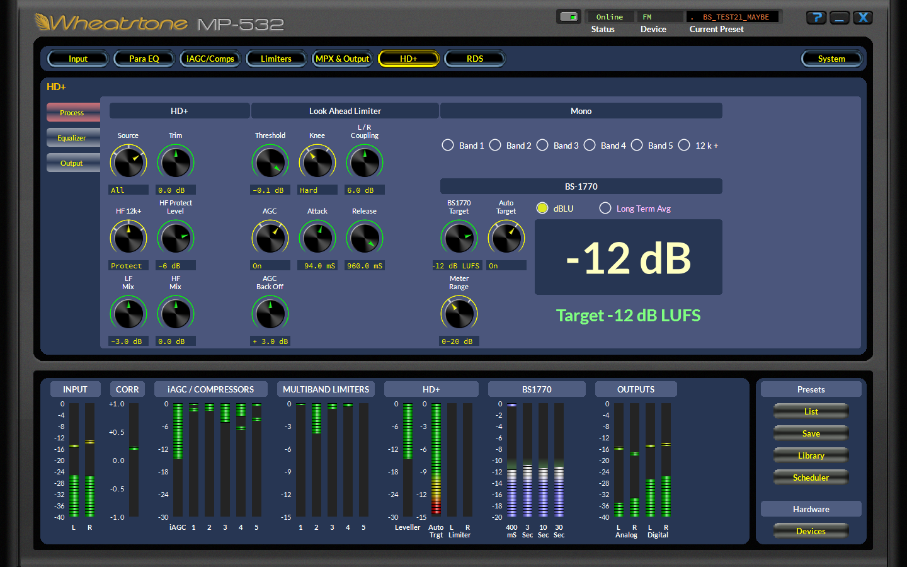
Task: Open the RDS tab
Action: coord(475,59)
